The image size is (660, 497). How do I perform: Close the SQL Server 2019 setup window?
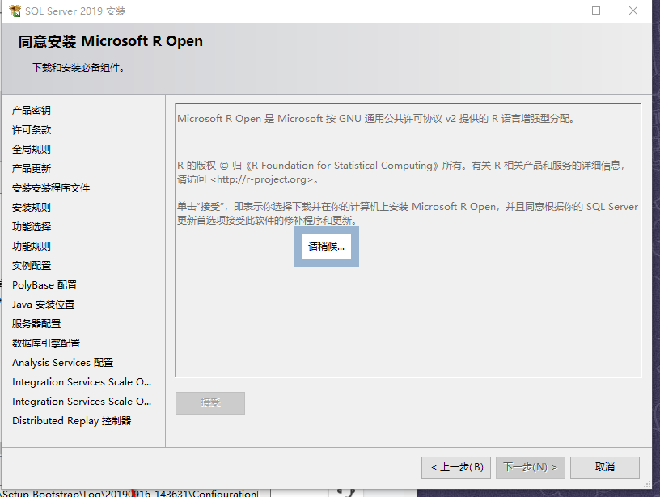click(633, 11)
